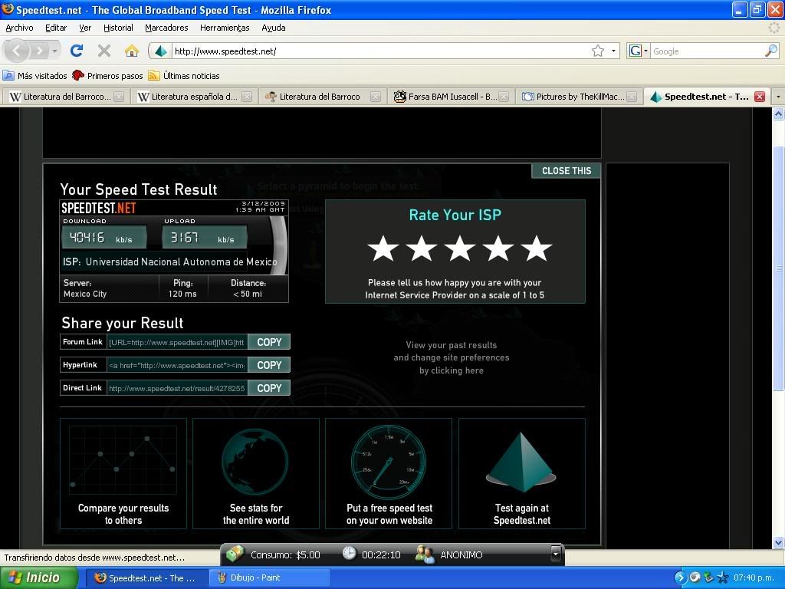Open the Archivo menu

tap(19, 28)
